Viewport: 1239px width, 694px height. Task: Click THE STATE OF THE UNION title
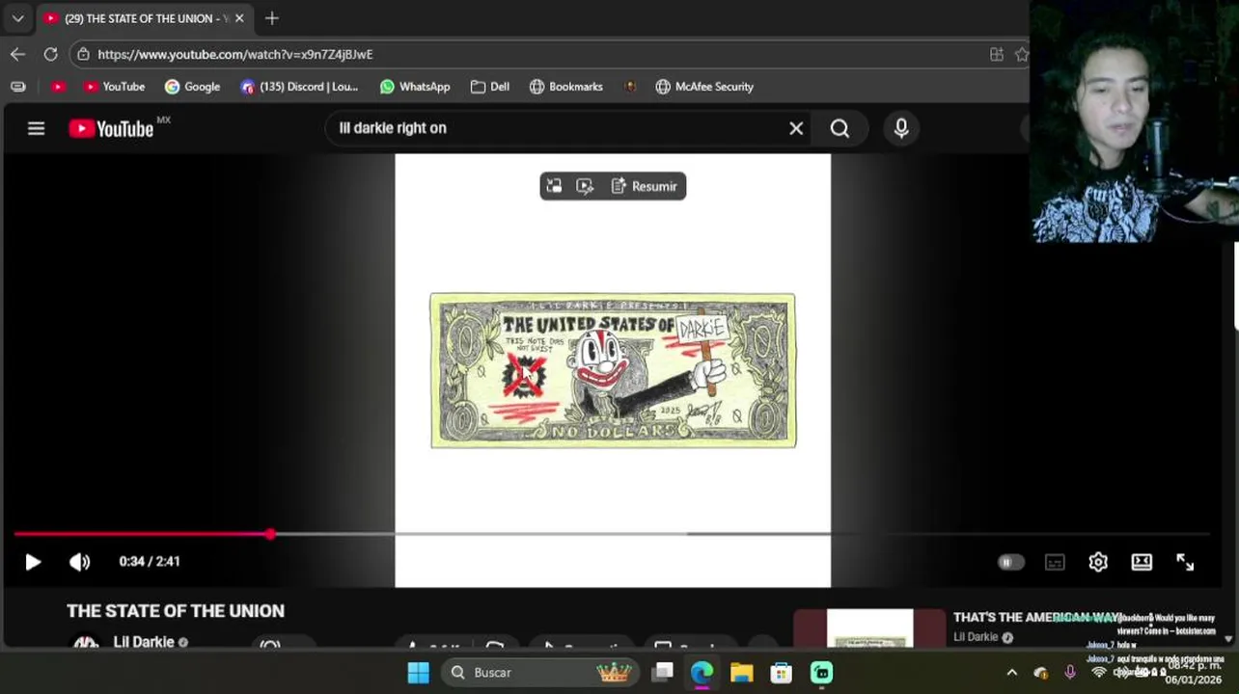(x=176, y=611)
